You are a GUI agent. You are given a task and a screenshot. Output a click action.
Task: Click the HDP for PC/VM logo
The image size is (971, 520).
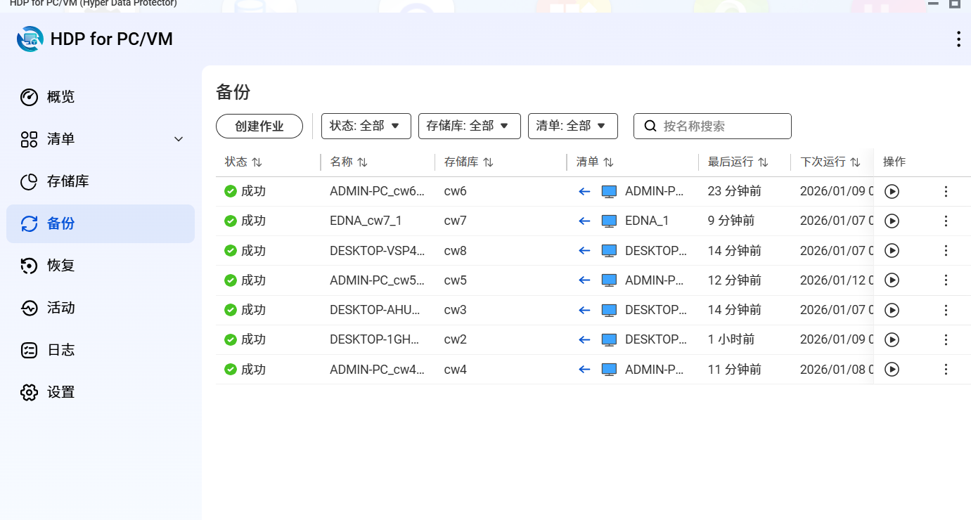point(30,39)
